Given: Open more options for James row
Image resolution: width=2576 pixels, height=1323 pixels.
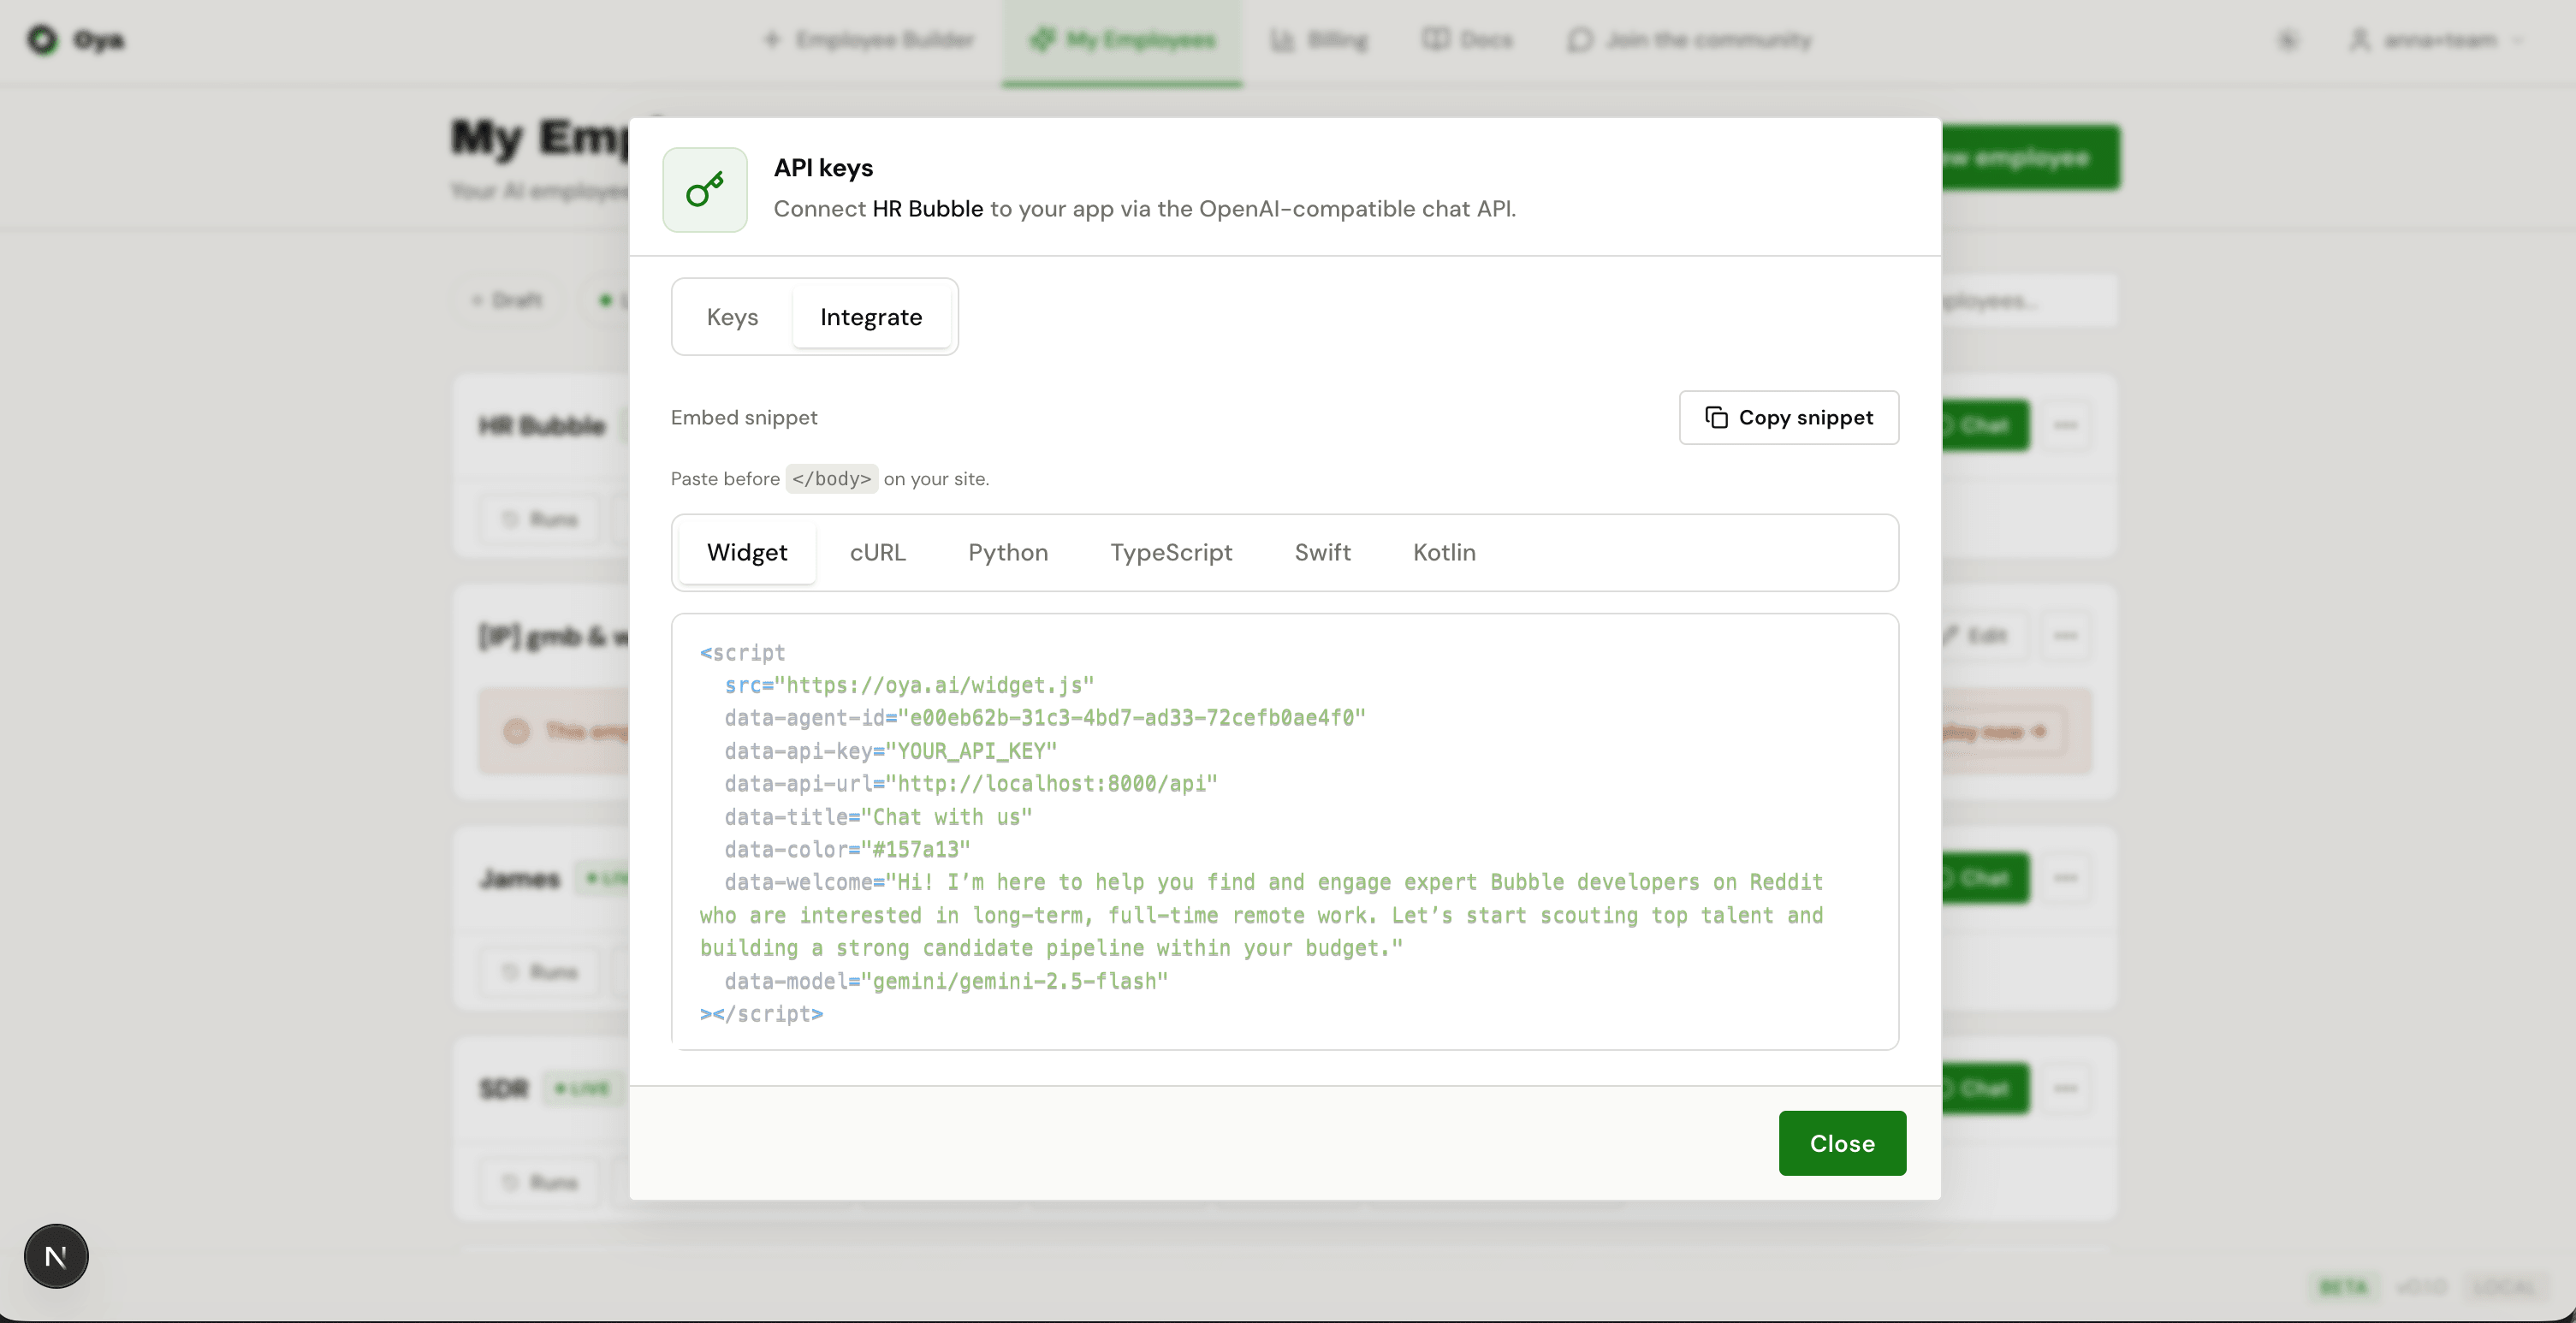Looking at the screenshot, I should [x=2065, y=878].
